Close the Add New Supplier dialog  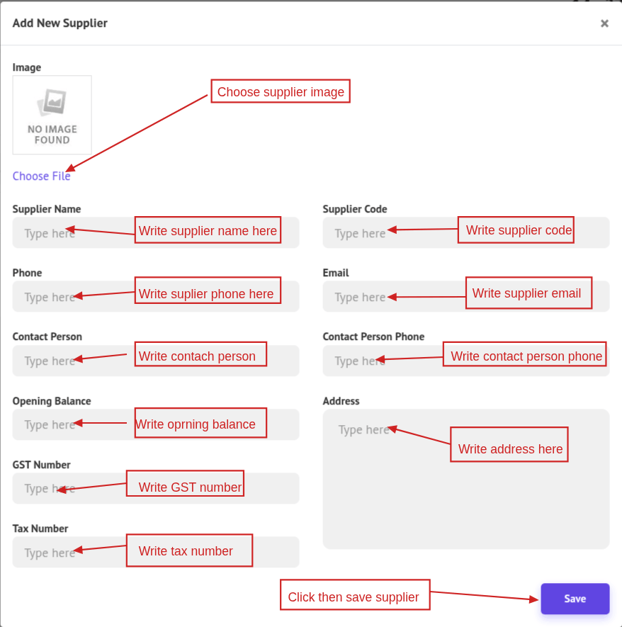(x=604, y=23)
